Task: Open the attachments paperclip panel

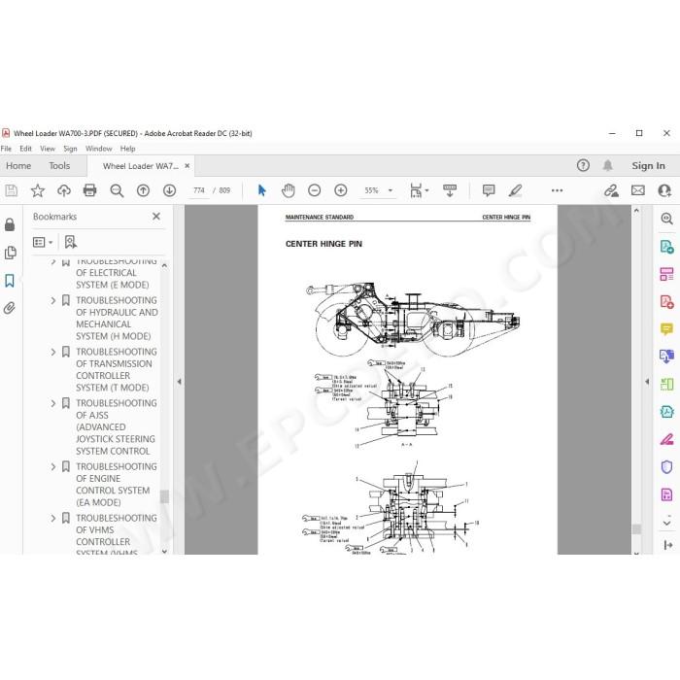Action: pos(10,308)
